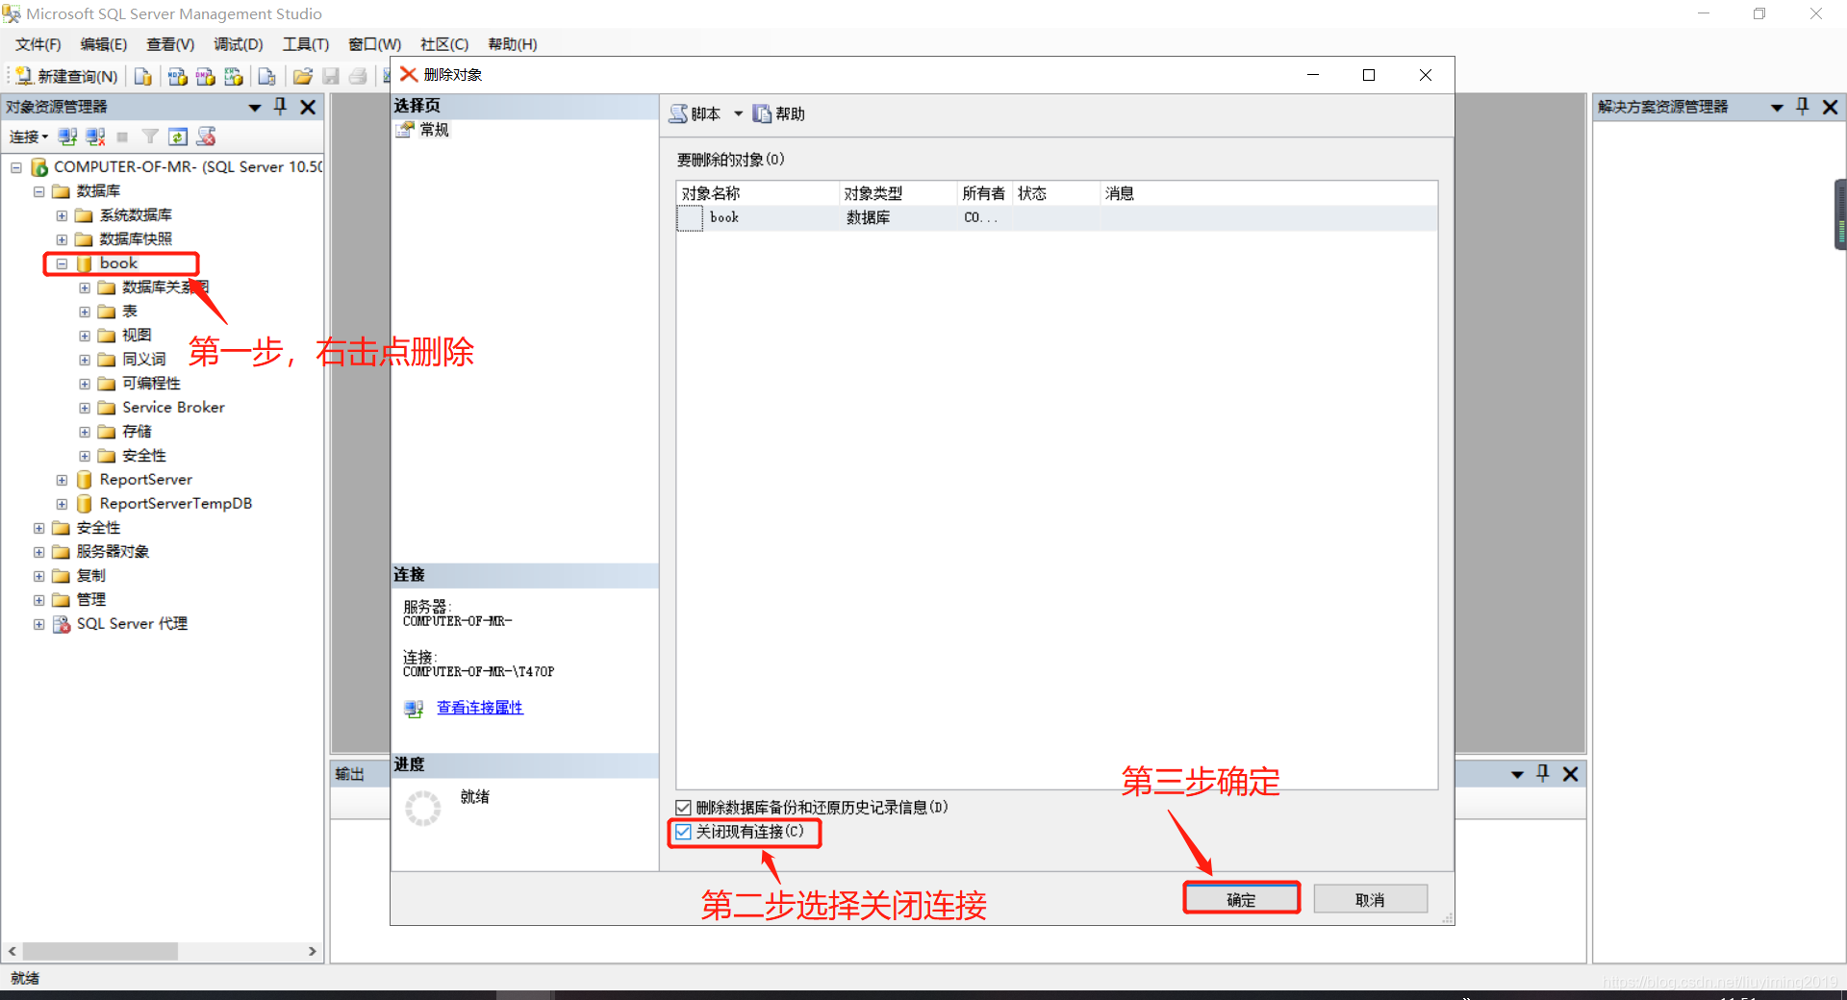Click the Help (帮助) button in dialog
This screenshot has height=1000, width=1847.
click(x=778, y=113)
